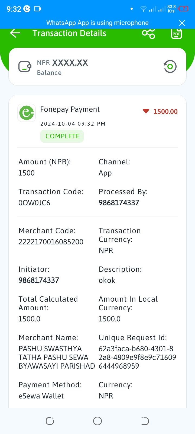Open the recent apps navigation button
Screen dimensions: 195x434
coord(50,421)
